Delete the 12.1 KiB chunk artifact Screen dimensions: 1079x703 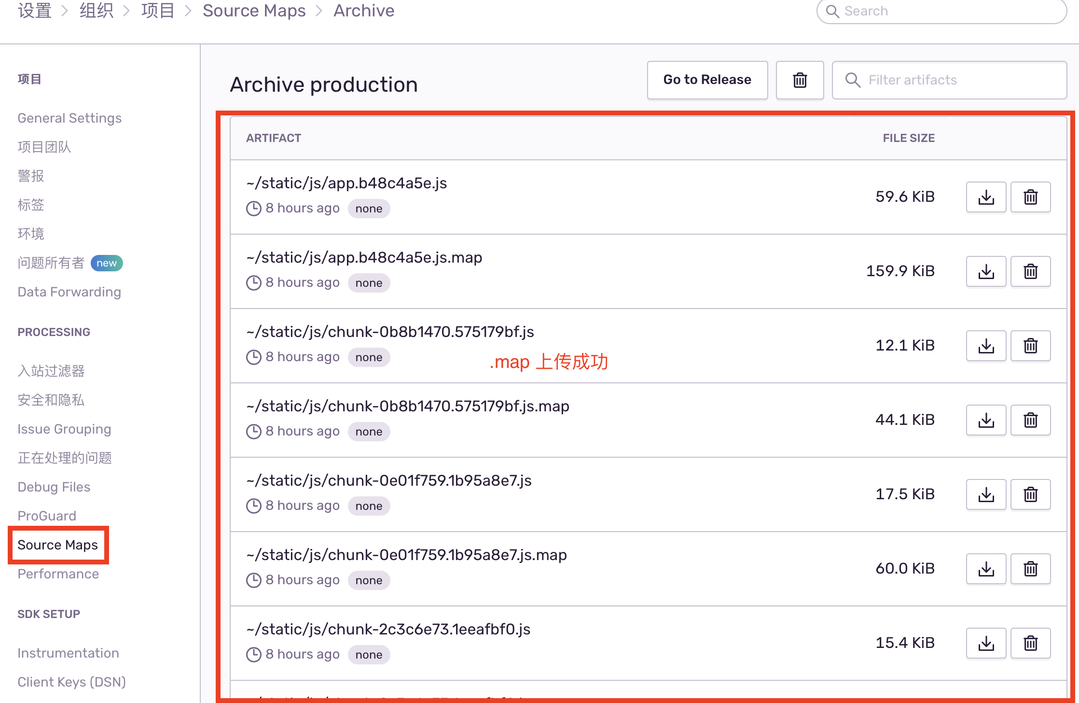(1030, 346)
